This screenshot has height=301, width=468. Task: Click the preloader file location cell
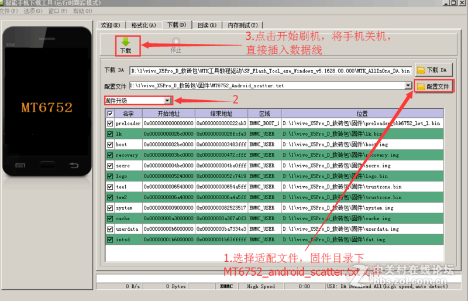click(x=362, y=123)
